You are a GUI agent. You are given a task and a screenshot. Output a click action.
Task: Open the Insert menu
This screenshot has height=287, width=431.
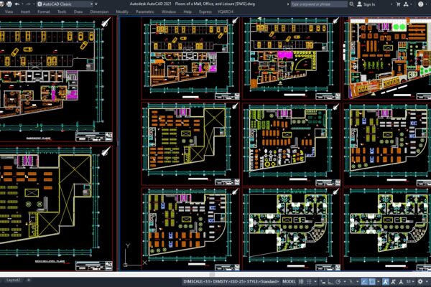(25, 11)
